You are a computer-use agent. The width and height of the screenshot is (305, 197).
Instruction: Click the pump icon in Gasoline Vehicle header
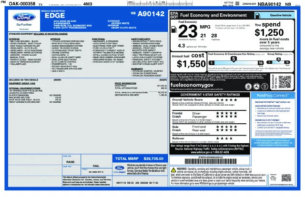coord(258,15)
